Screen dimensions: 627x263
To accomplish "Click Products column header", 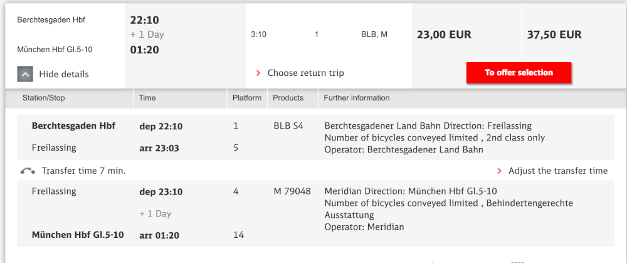I will pos(288,98).
